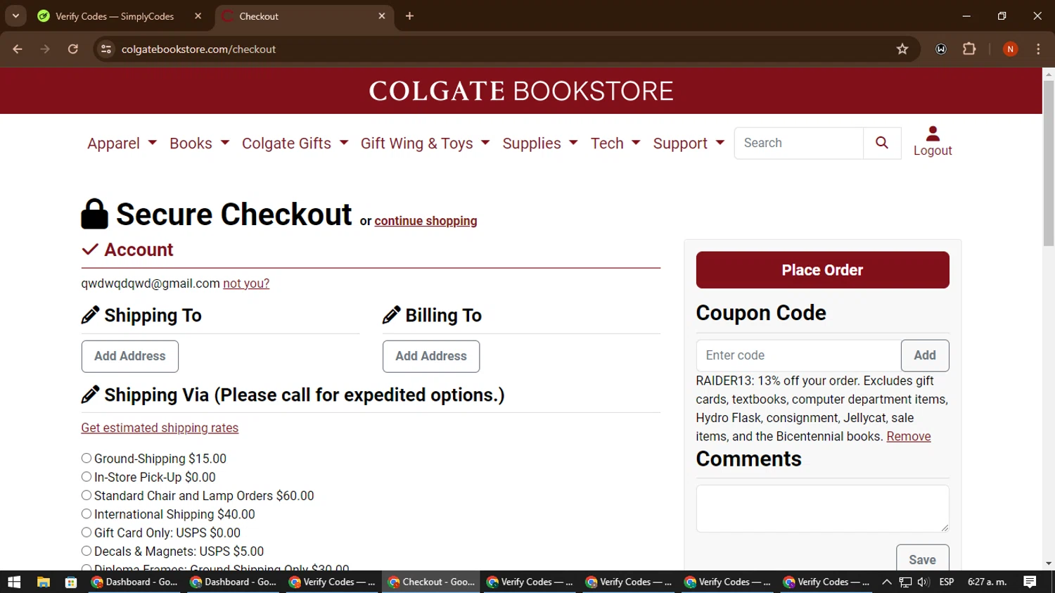Bookmark this page with star icon
This screenshot has width=1055, height=593.
click(x=902, y=49)
